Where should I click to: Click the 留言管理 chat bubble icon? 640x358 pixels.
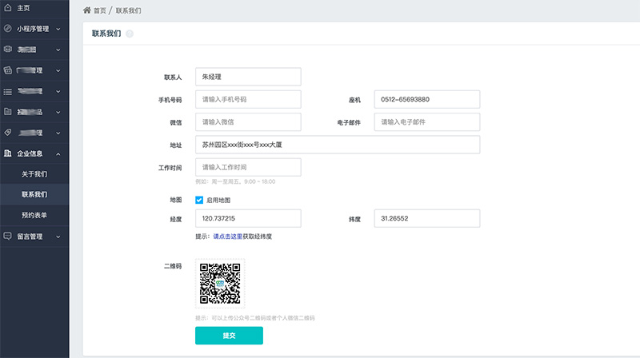(8, 237)
